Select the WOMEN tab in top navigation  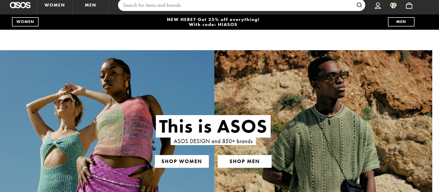coord(55,5)
